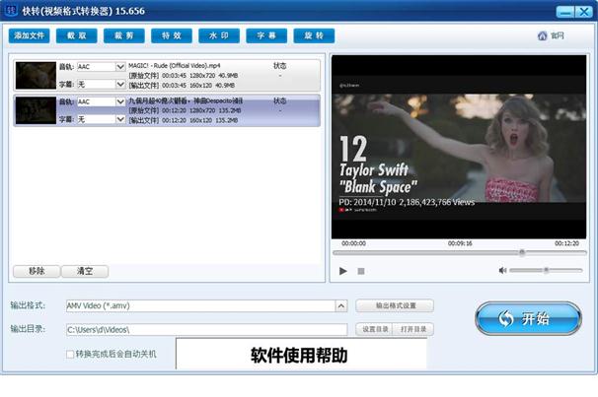Click the volume slider handle

pos(546,270)
